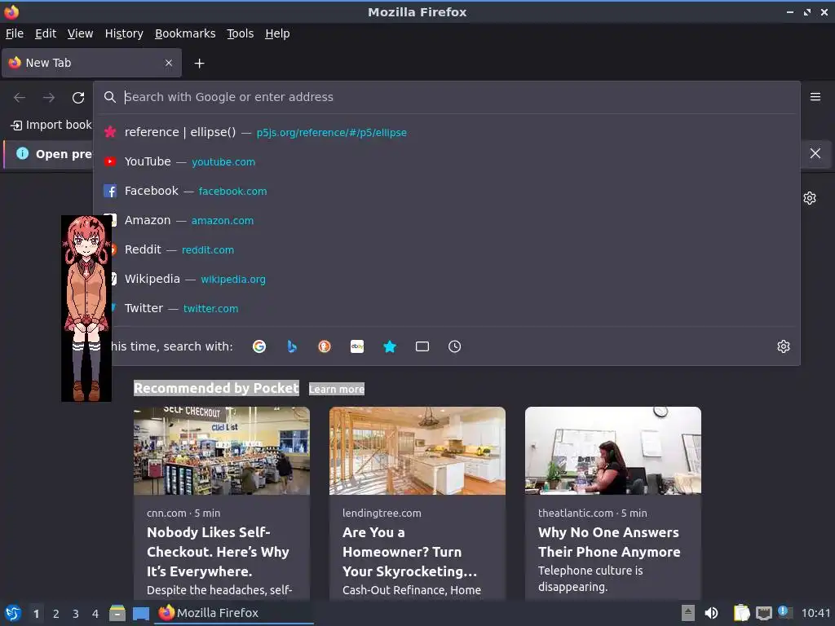This screenshot has height=626, width=835.
Task: Open a new tab with plus button
Action: [x=199, y=64]
